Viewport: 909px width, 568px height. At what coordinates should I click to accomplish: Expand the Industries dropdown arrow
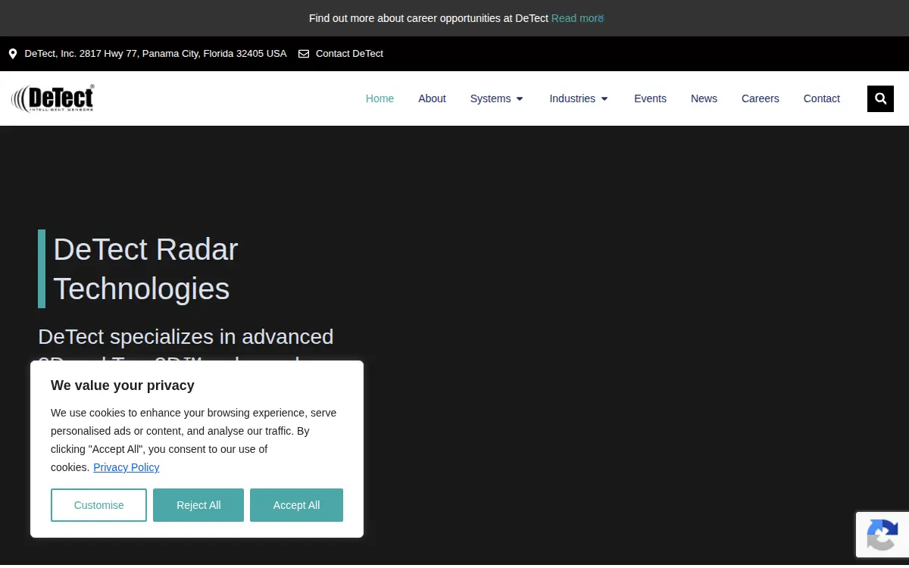pyautogui.click(x=604, y=99)
